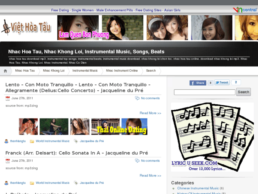258x194 pixels.
Task: Click the tag icon on the Lento post
Action: (x=76, y=141)
